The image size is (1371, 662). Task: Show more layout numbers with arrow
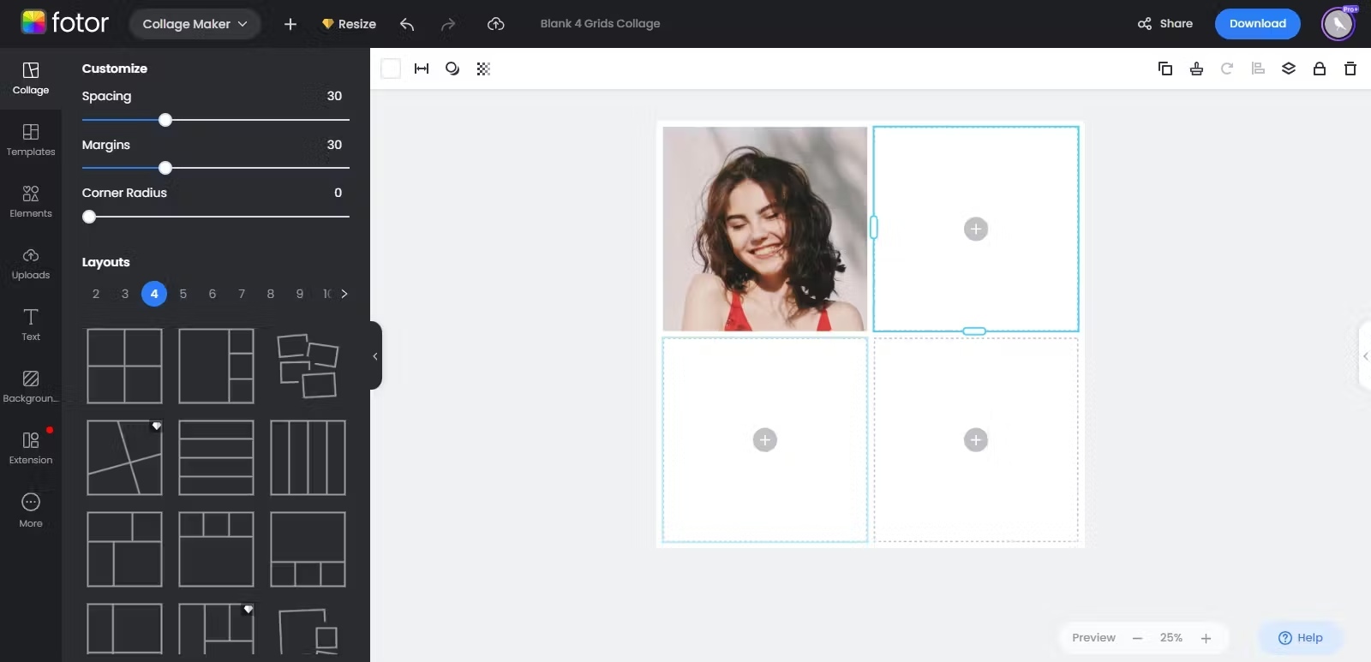[x=344, y=294]
